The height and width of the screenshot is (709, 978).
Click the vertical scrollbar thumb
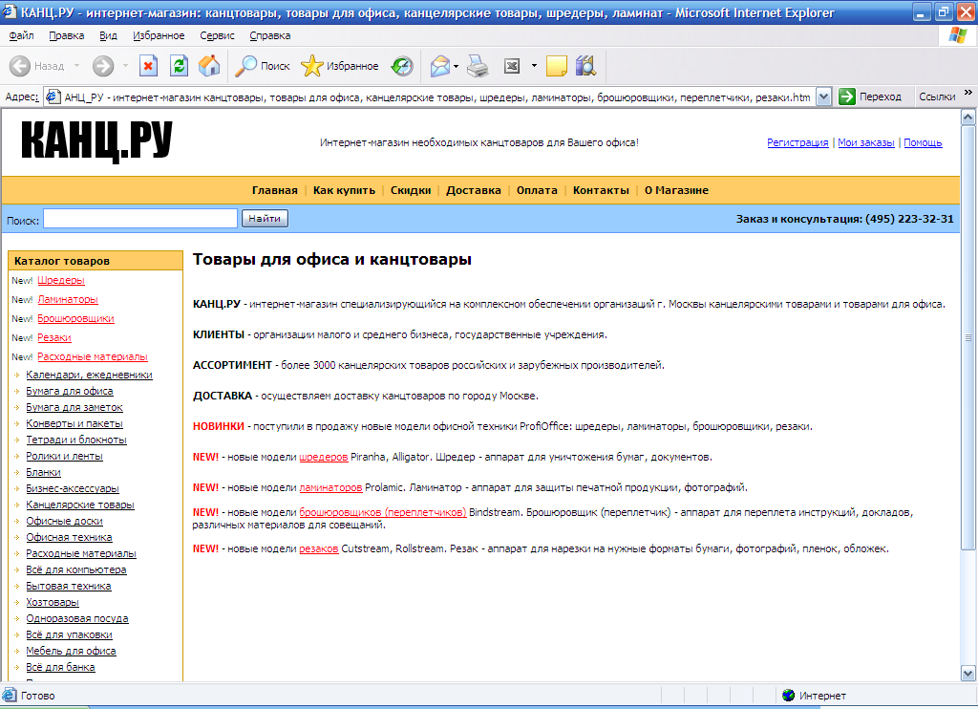pyautogui.click(x=968, y=337)
